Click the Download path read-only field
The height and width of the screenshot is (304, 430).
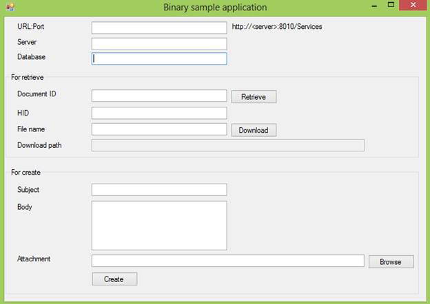click(x=228, y=145)
